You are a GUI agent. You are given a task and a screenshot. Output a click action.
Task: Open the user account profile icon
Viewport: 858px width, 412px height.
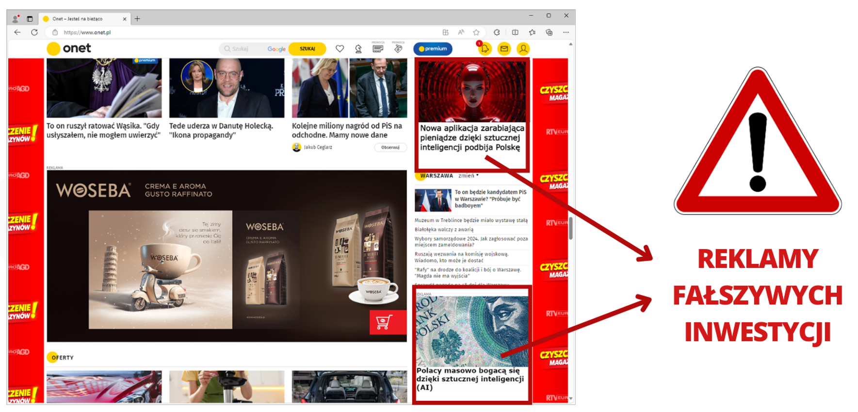tap(523, 49)
